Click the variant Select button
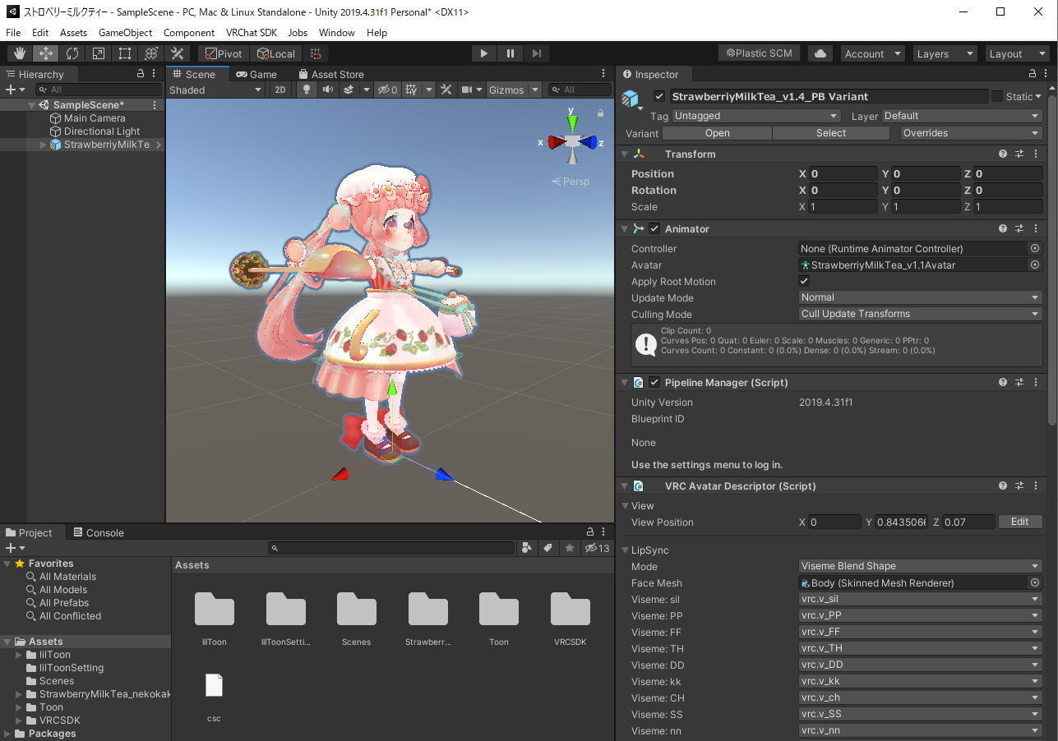Image resolution: width=1058 pixels, height=741 pixels. [x=831, y=133]
